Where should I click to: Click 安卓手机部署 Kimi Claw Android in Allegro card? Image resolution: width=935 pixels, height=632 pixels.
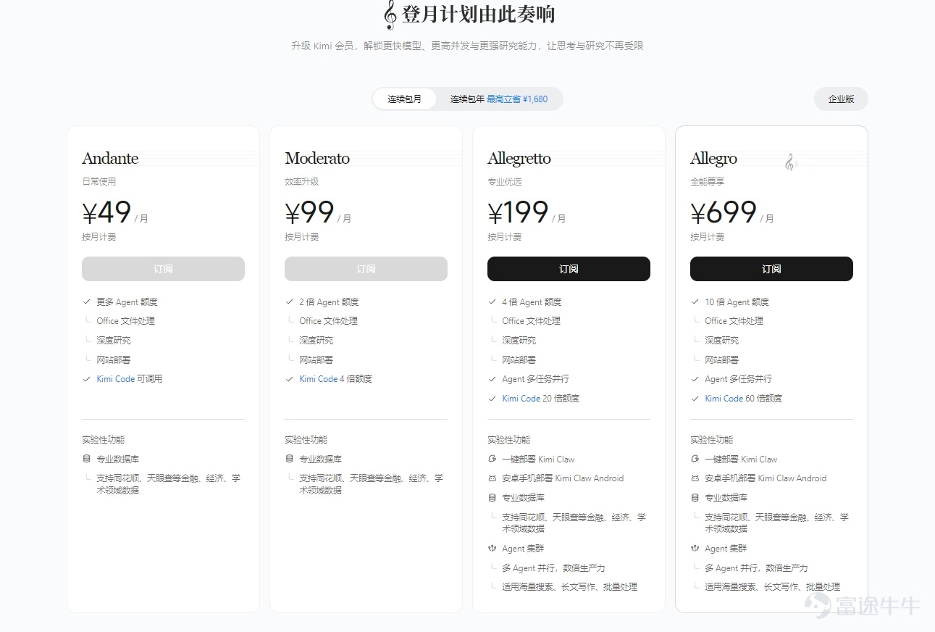pos(766,478)
